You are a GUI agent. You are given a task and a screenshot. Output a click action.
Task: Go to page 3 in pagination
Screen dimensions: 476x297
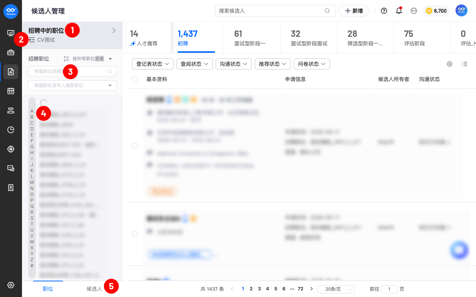(x=259, y=289)
